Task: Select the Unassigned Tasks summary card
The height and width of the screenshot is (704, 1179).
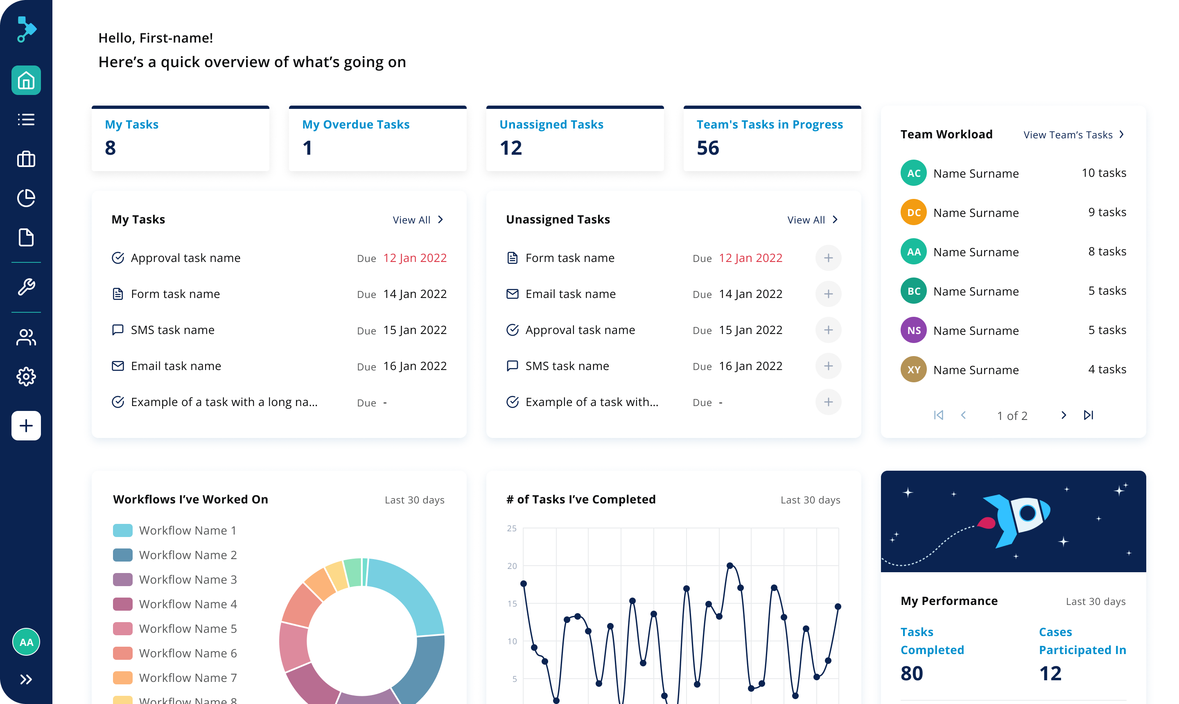Action: pyautogui.click(x=574, y=138)
